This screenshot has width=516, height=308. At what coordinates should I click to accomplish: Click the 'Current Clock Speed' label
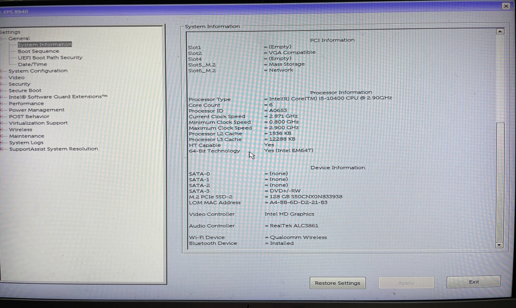[217, 117]
